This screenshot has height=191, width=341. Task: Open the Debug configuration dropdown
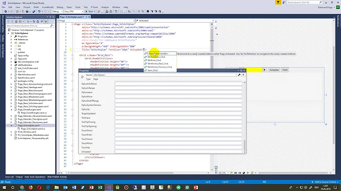[x=57, y=11]
